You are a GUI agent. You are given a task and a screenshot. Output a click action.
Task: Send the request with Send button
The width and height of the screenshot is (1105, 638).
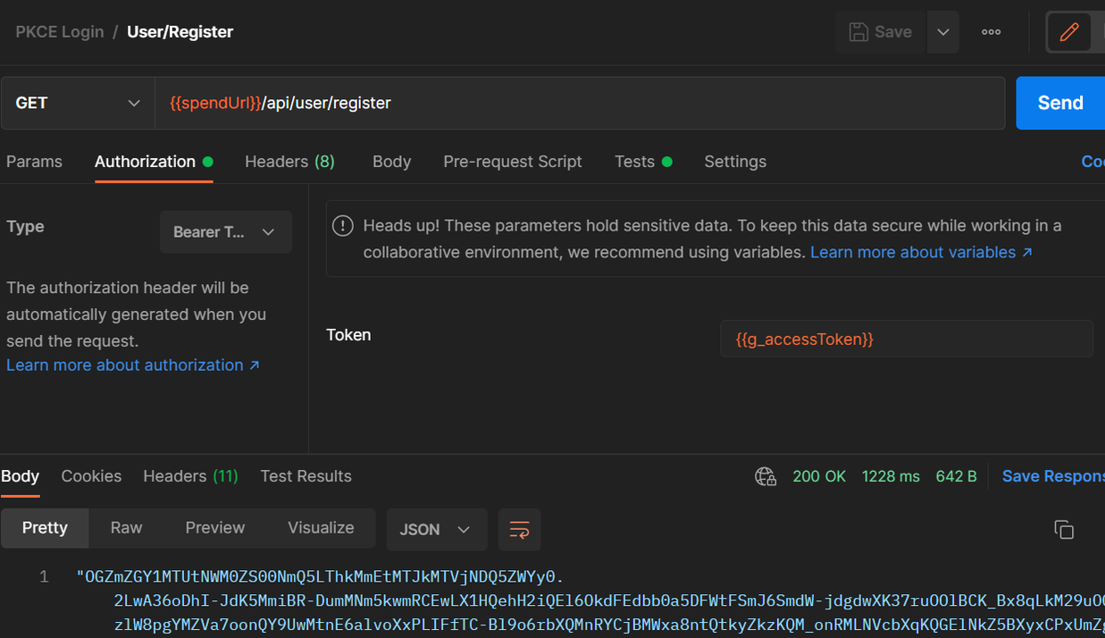1059,103
